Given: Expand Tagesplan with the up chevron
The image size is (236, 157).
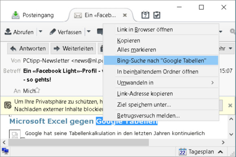Looking at the screenshot, I should pos(221,152).
